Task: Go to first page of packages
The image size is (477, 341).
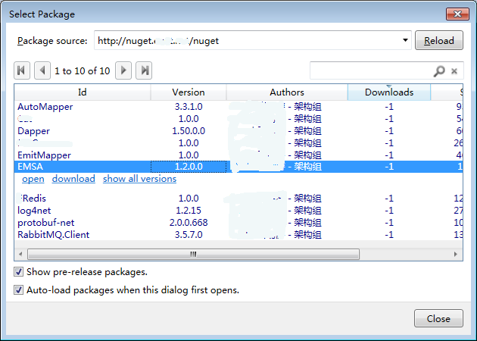Action: (22, 70)
